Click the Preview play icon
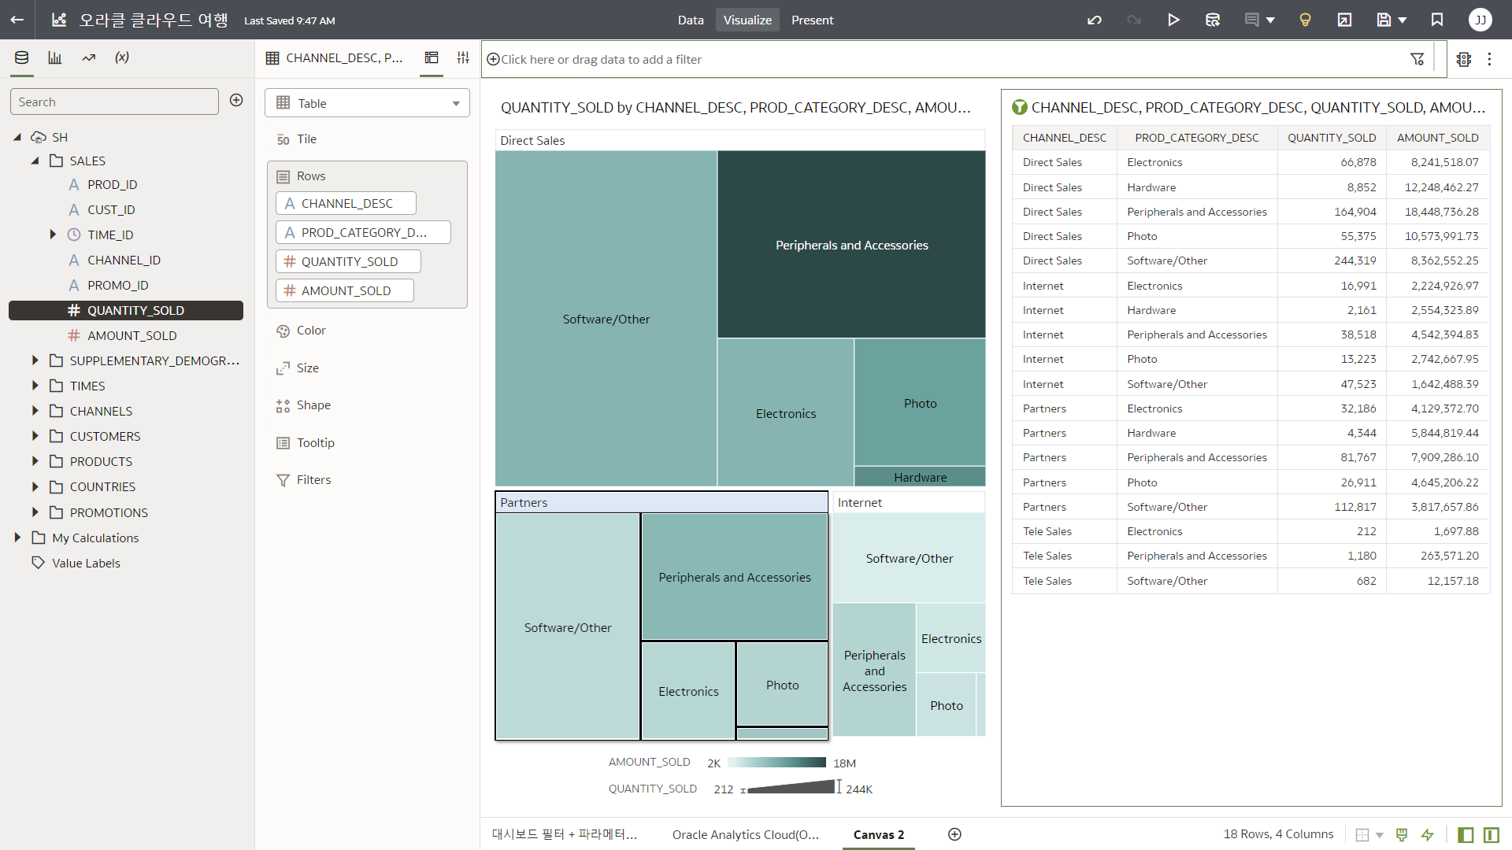Screen dimensions: 1512x850 coord(1173,20)
